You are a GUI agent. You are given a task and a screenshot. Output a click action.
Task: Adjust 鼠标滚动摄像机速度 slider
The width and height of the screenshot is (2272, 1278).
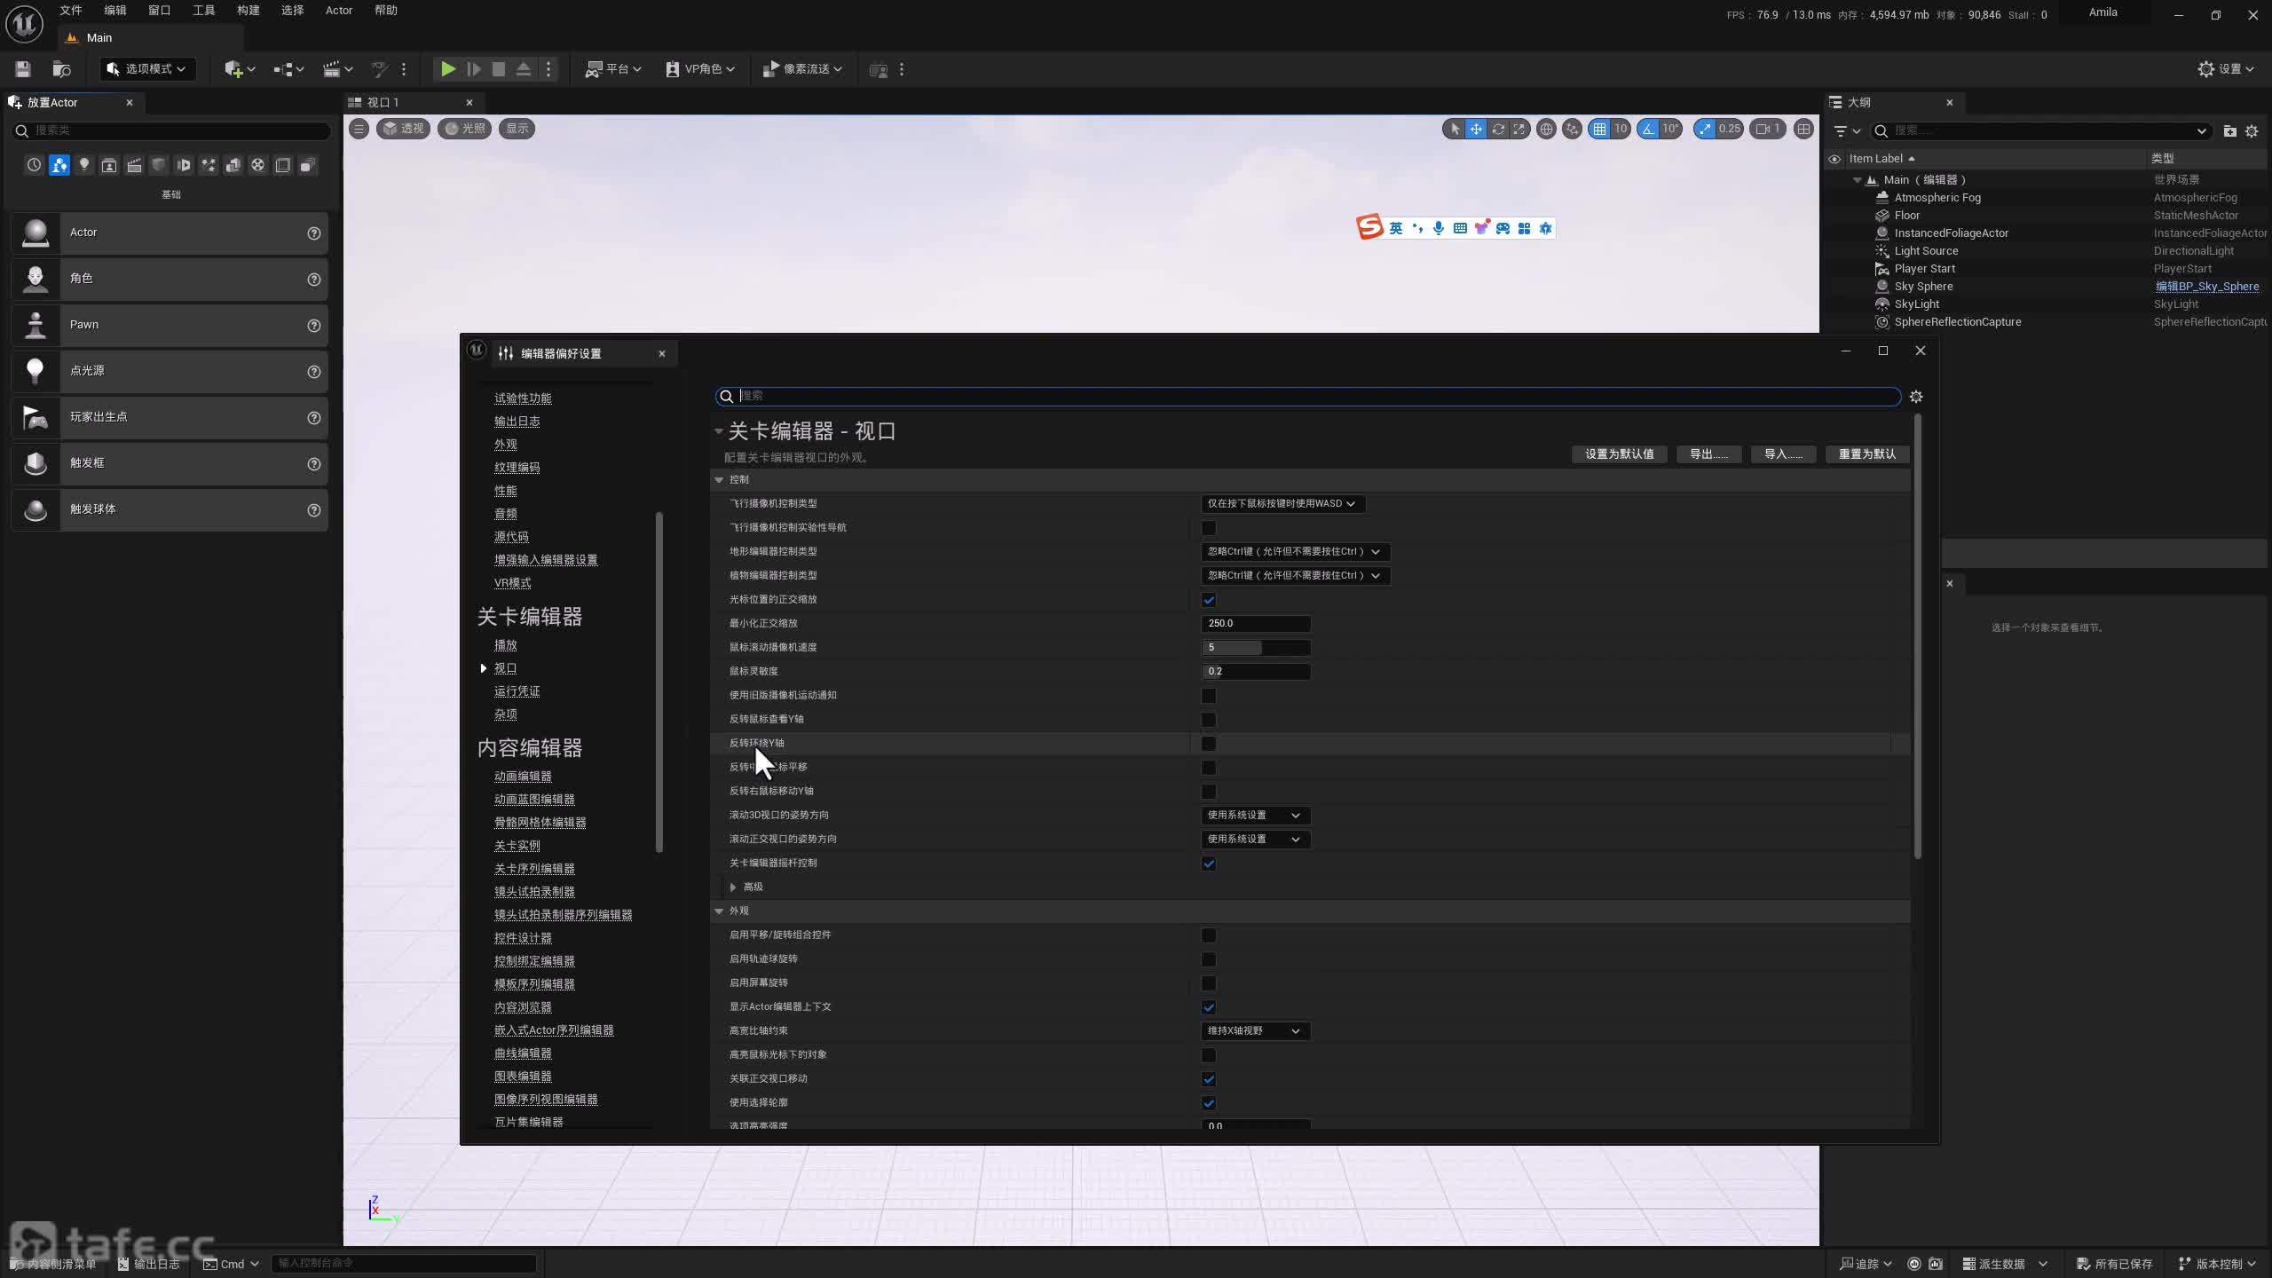coord(1256,648)
